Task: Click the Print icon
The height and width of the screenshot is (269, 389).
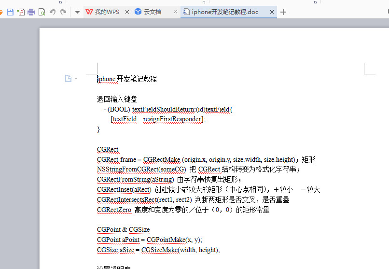Action: (x=31, y=12)
